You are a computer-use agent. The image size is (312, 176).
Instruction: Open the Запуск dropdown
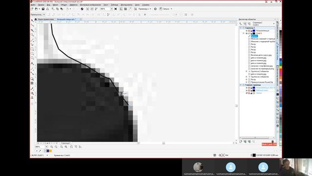pyautogui.click(x=171, y=9)
